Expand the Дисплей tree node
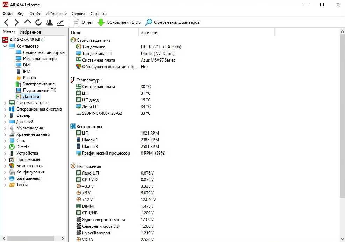 pos(5,122)
